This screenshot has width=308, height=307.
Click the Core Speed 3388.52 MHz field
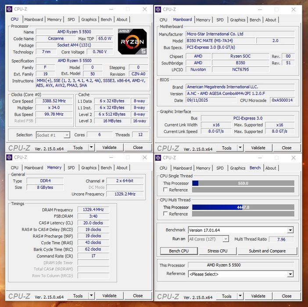pyautogui.click(x=54, y=101)
